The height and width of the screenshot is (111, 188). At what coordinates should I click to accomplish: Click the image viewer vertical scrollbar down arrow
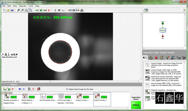click(141, 79)
